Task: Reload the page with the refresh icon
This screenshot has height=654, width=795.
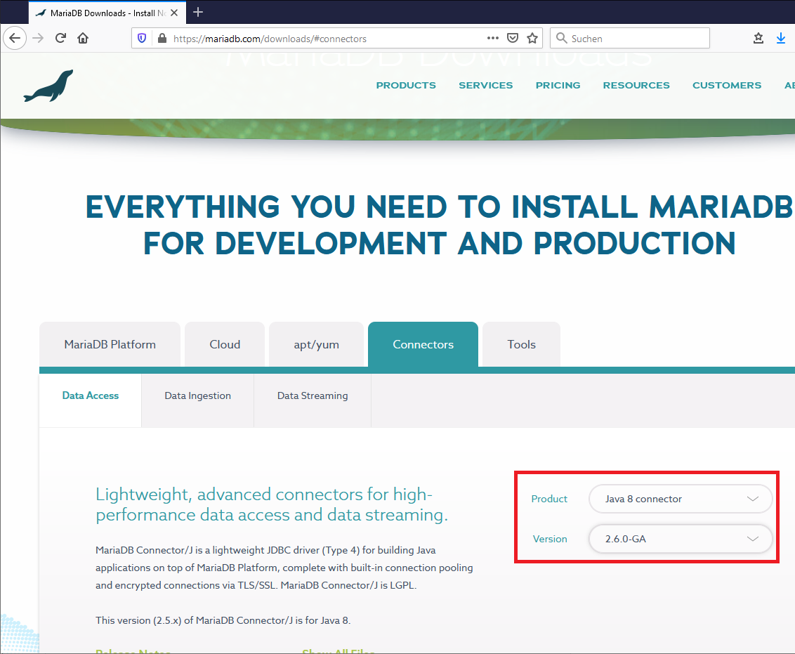Action: (60, 39)
